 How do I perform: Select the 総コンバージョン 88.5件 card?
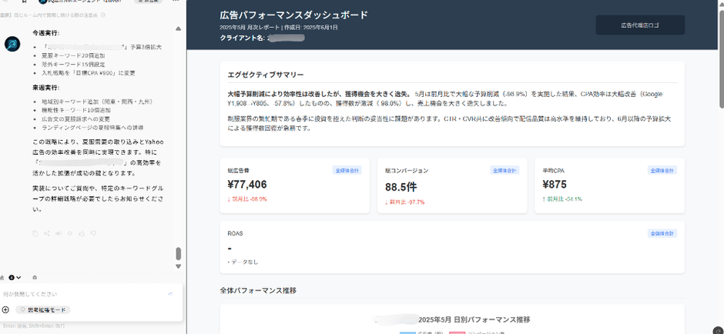point(451,185)
